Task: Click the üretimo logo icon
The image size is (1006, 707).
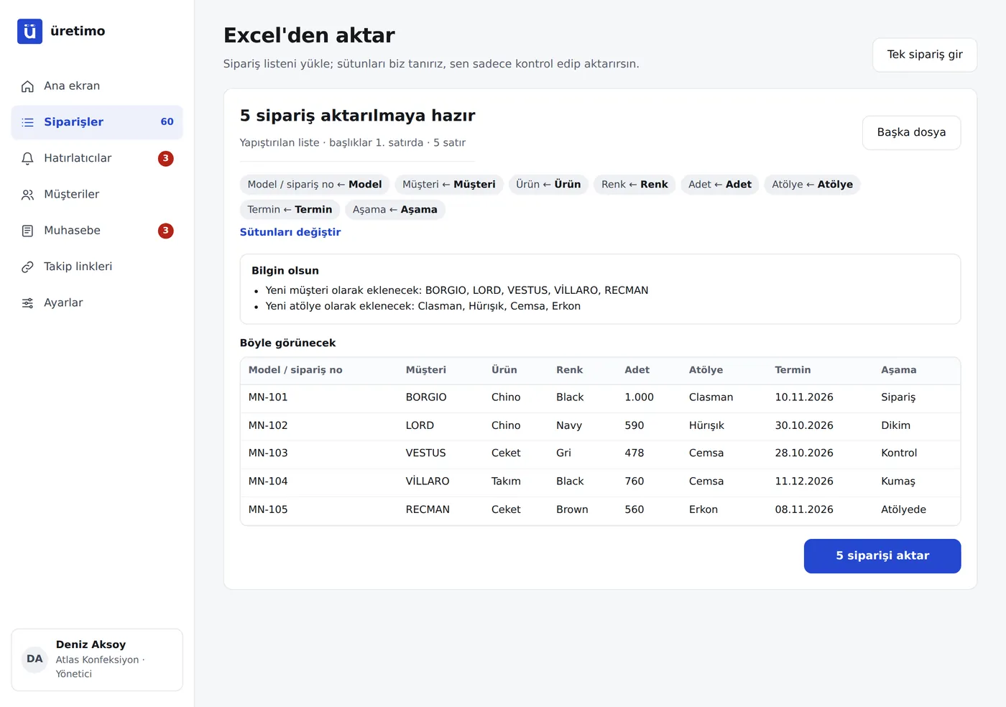Action: [29, 32]
